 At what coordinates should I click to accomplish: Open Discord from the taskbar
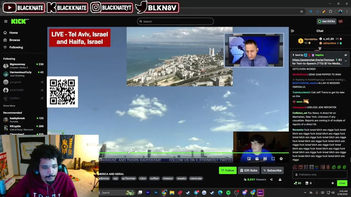tap(244, 193)
